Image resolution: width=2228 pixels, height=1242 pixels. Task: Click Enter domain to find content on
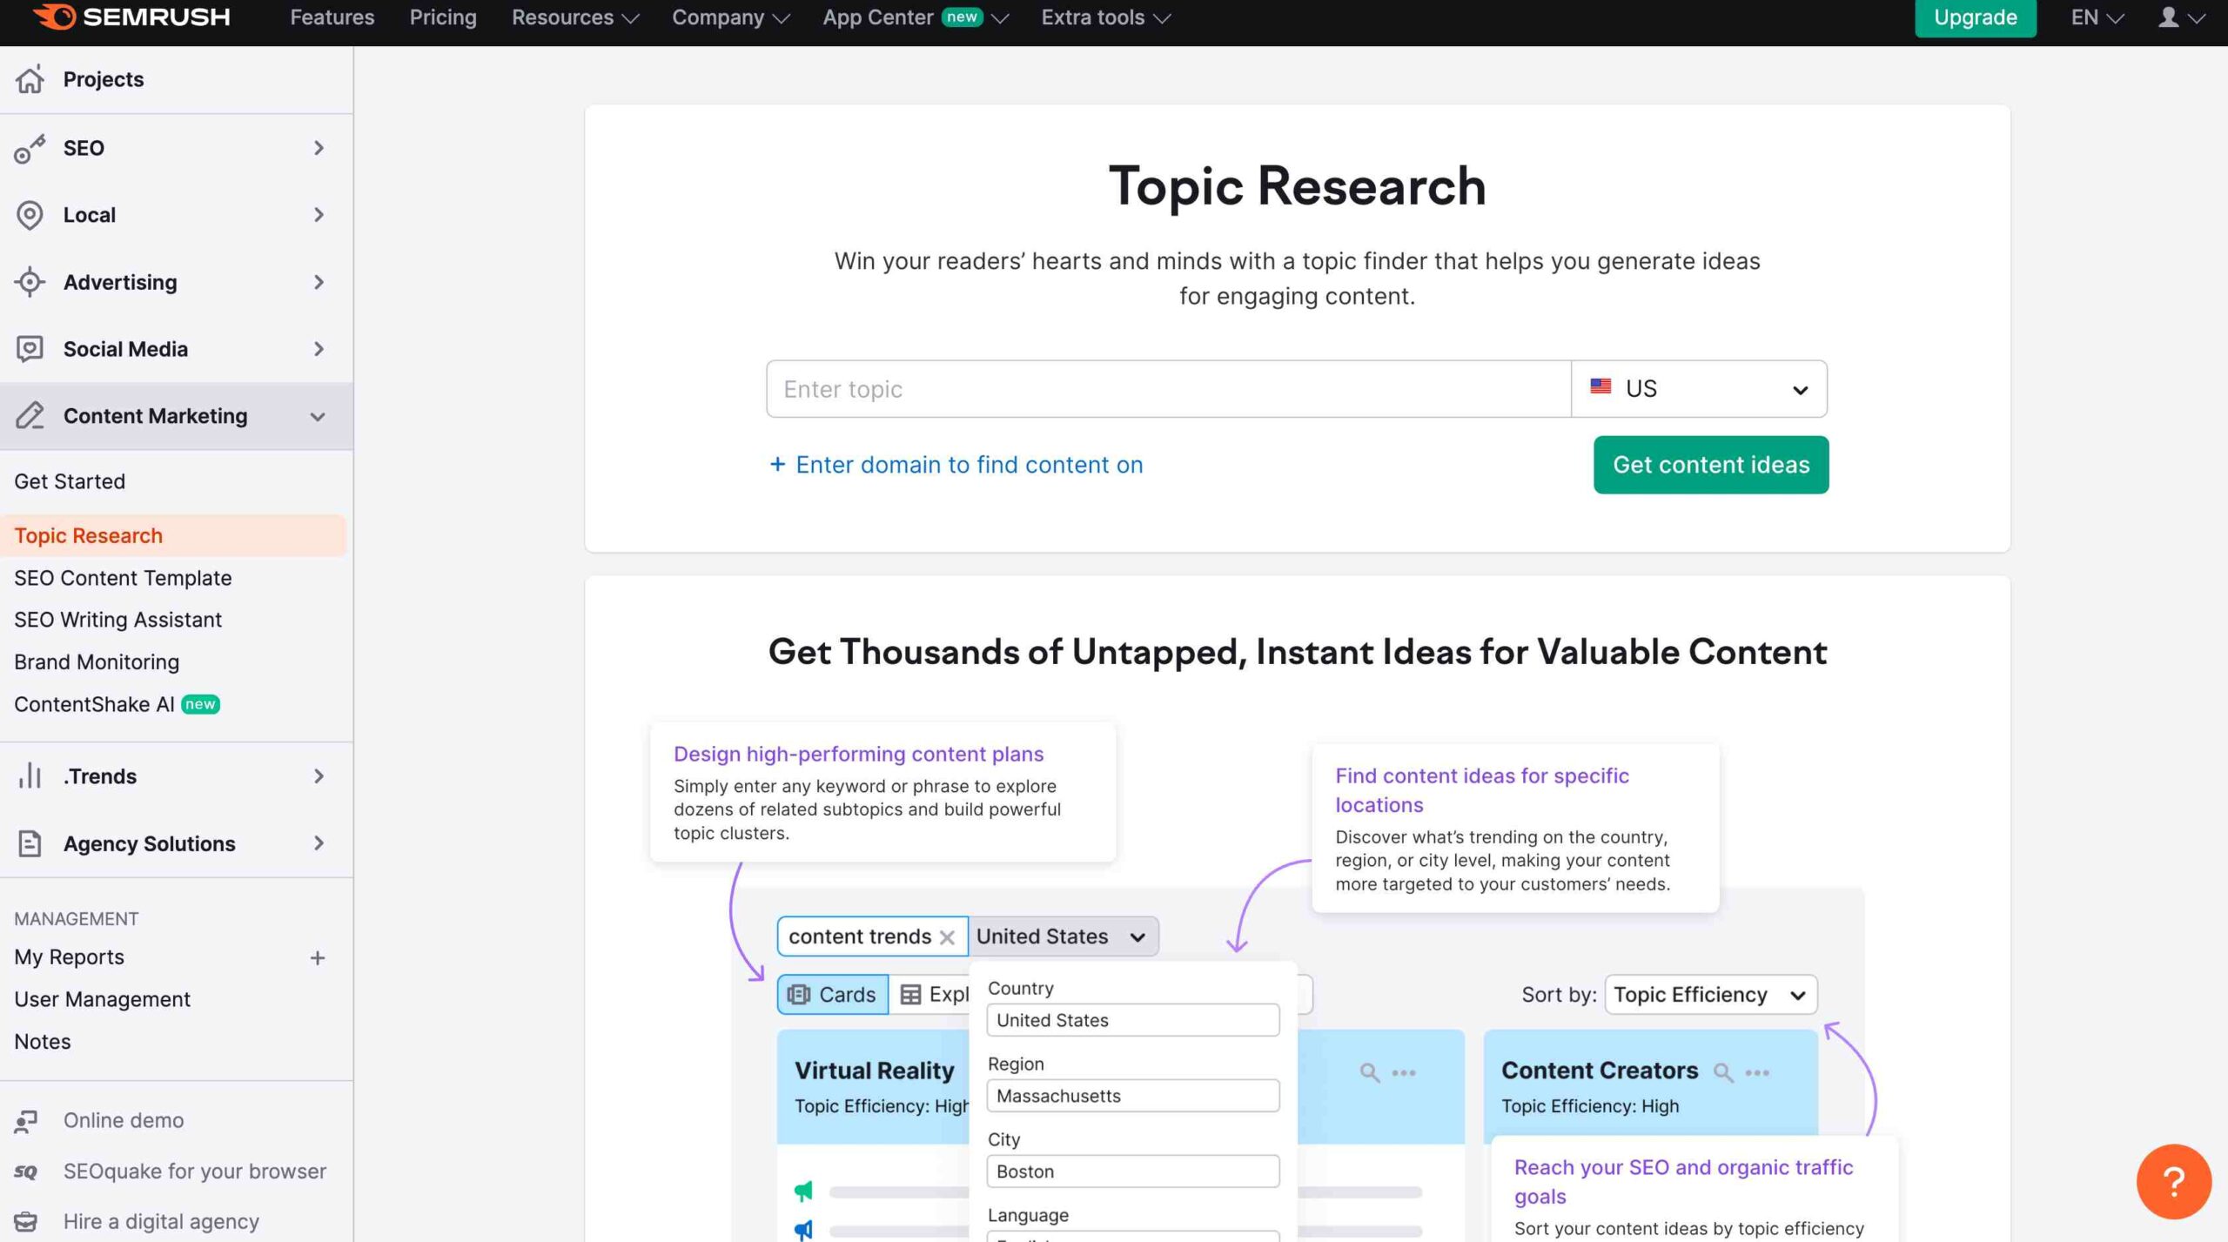tap(969, 464)
